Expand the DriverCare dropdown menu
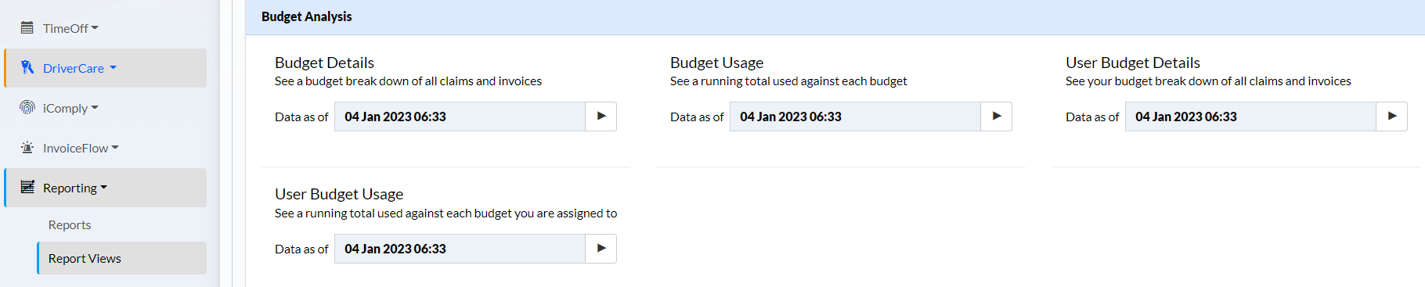1425x287 pixels. 80,68
